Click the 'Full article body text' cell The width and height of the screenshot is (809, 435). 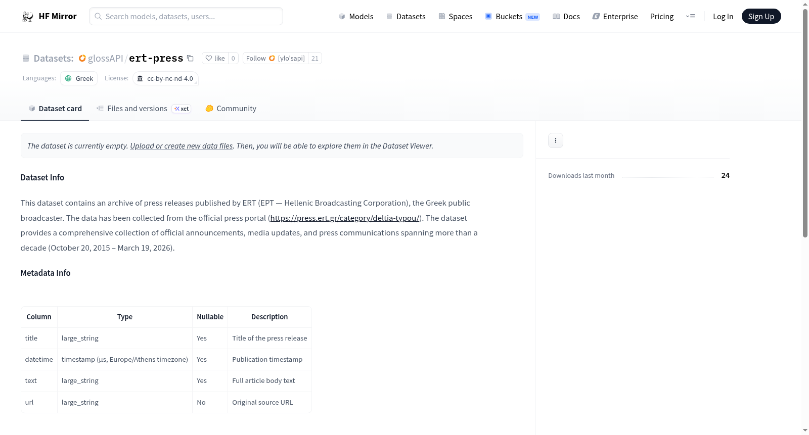[x=269, y=381]
